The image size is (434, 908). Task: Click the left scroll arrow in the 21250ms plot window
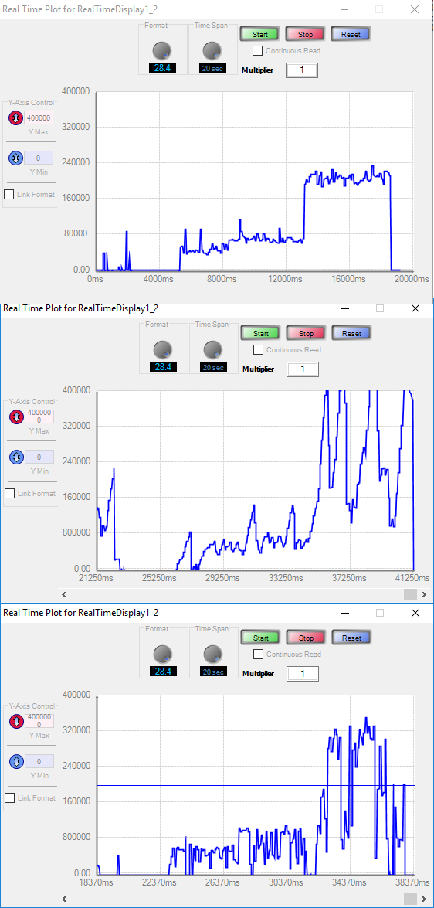(63, 594)
